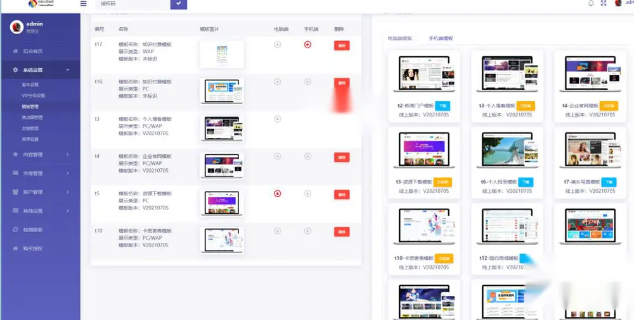Download the t7-美女写真模板
Image resolution: width=634 pixels, height=320 pixels.
coord(609,182)
